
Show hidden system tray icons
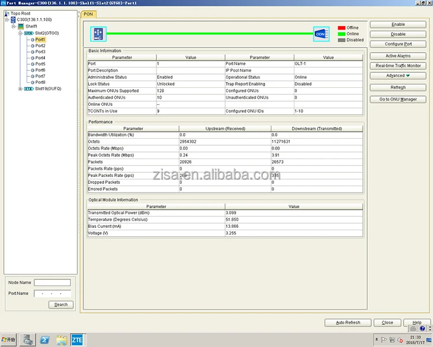[376, 339]
